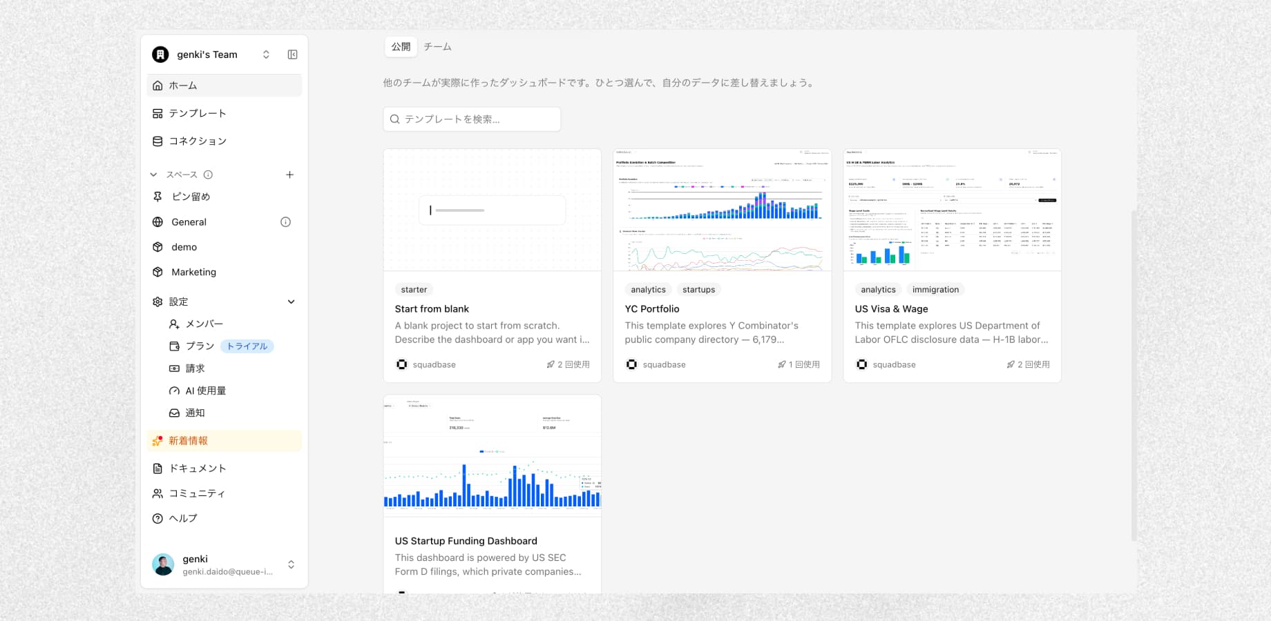Click analytics tag on YC Portfolio
This screenshot has height=621, width=1271.
[x=648, y=290]
